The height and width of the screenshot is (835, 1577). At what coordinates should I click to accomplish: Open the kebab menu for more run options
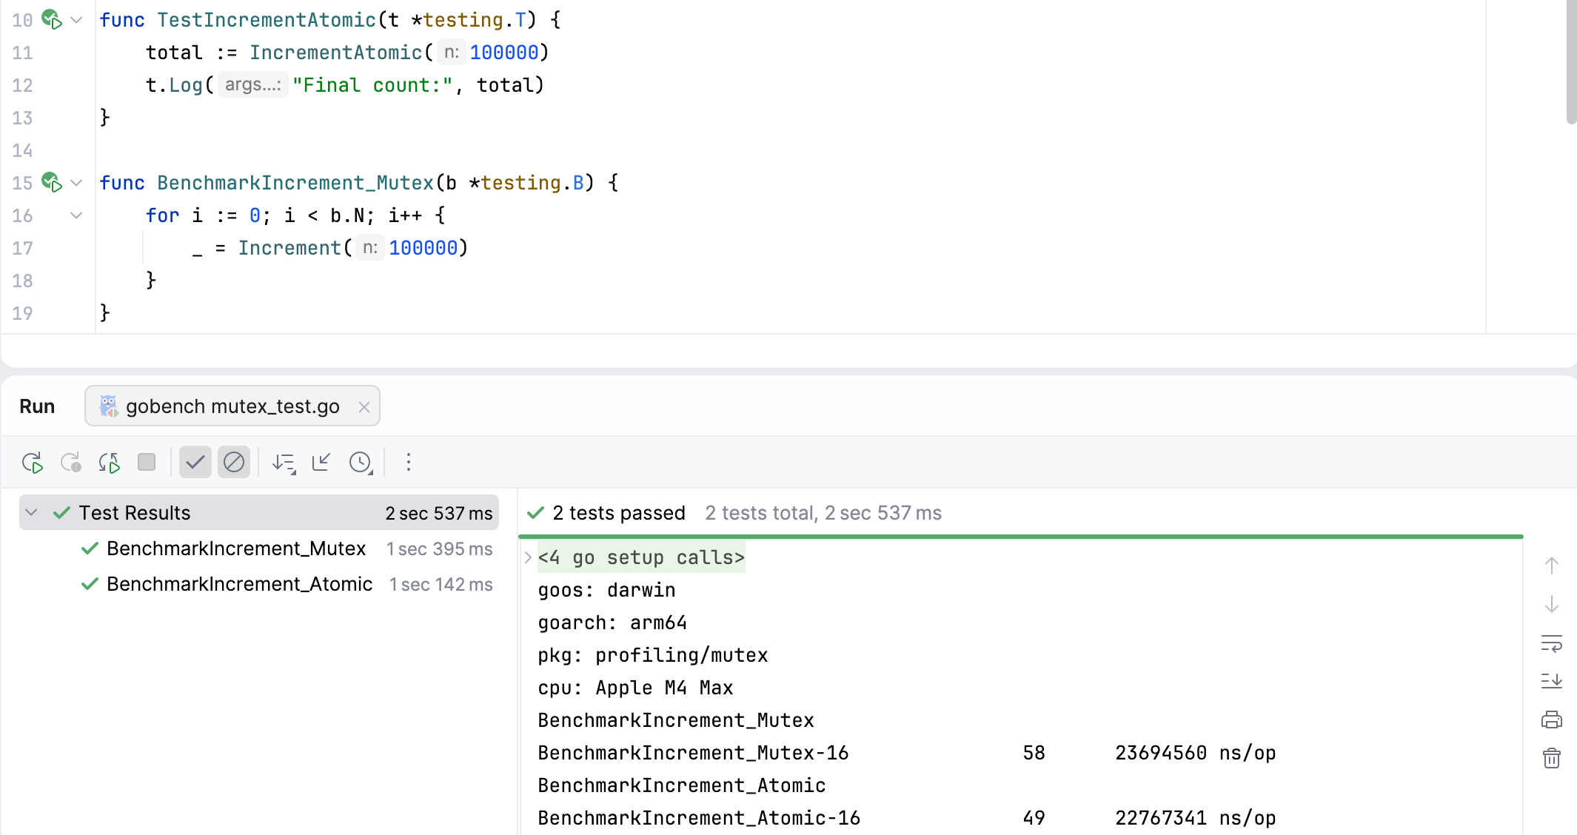click(x=408, y=462)
